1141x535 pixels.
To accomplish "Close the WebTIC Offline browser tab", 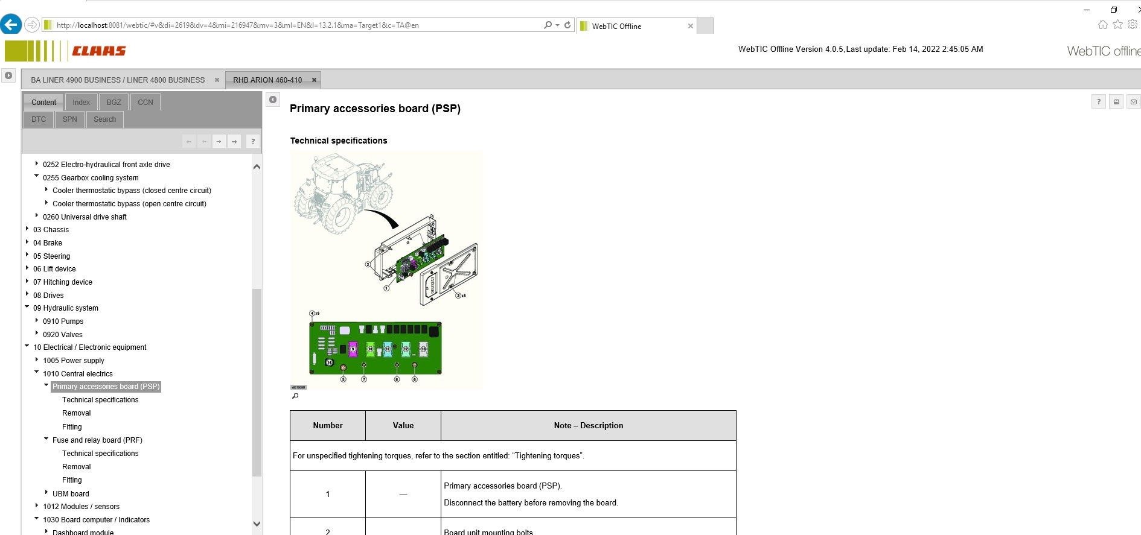I will (x=691, y=26).
